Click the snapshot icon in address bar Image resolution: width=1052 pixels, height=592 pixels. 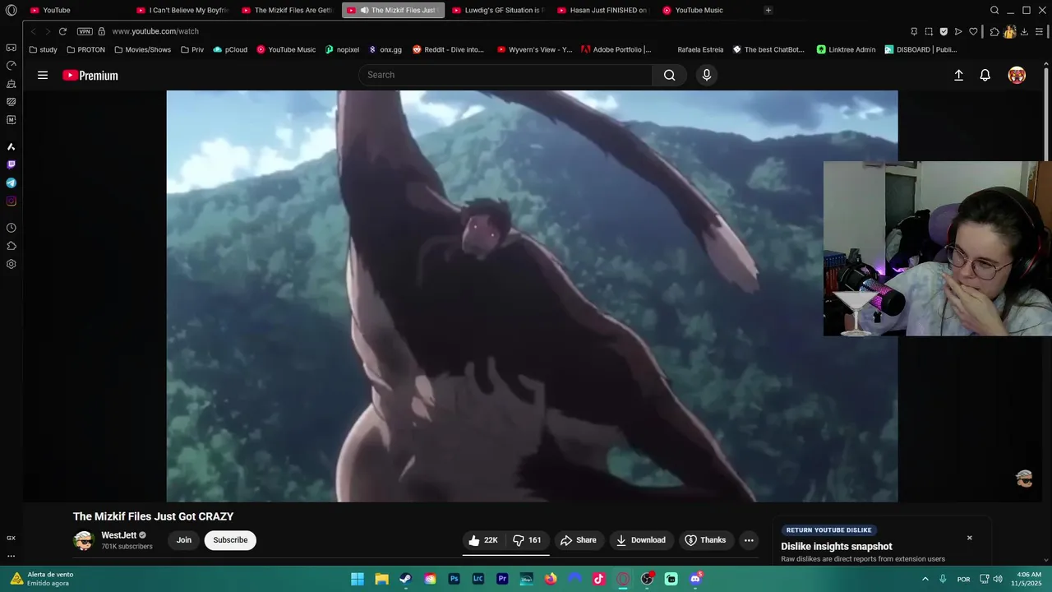point(929,31)
